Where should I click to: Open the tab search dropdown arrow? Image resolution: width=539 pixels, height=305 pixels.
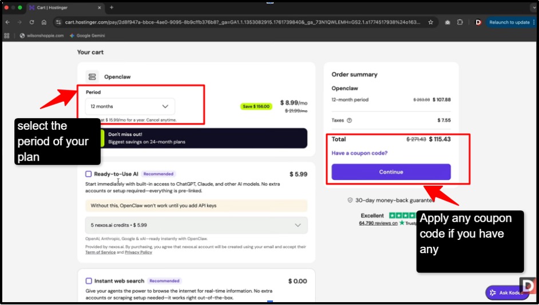click(534, 7)
